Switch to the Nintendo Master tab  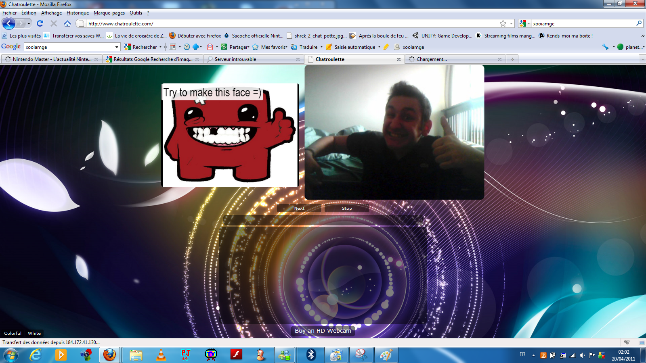coord(51,59)
